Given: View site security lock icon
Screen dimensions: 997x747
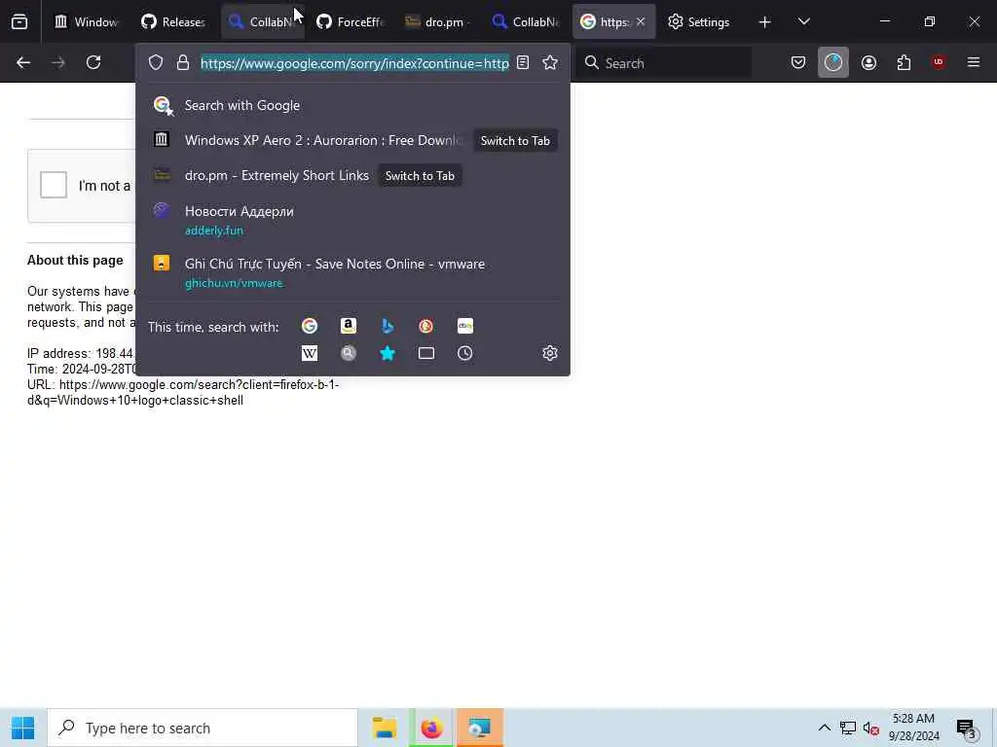Looking at the screenshot, I should coord(183,62).
